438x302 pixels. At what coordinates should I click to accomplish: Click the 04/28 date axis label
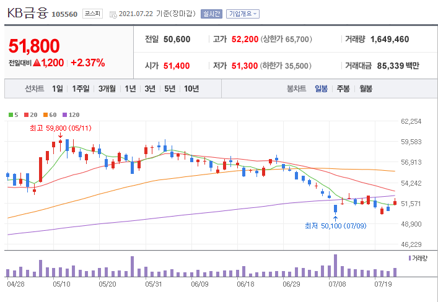[x=15, y=285]
